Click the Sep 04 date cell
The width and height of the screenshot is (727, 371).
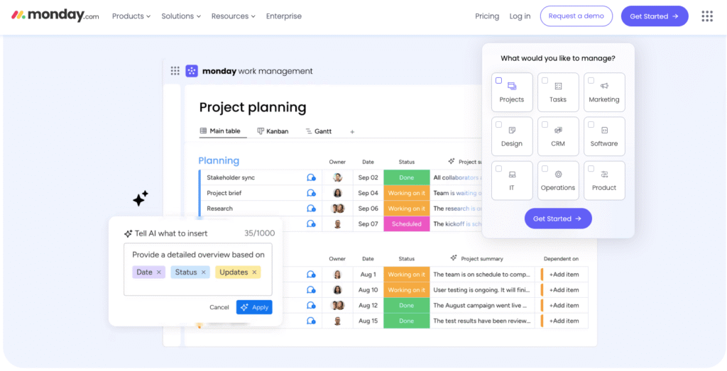(x=368, y=193)
